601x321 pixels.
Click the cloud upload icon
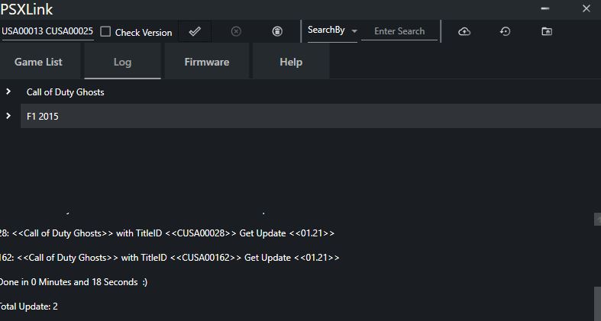464,31
